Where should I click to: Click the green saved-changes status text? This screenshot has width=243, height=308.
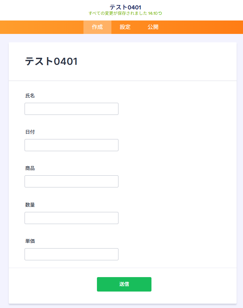pyautogui.click(x=123, y=13)
